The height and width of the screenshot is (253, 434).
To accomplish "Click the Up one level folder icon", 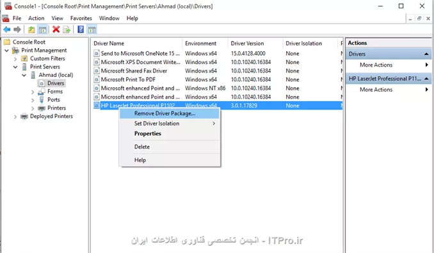I will tap(31, 29).
